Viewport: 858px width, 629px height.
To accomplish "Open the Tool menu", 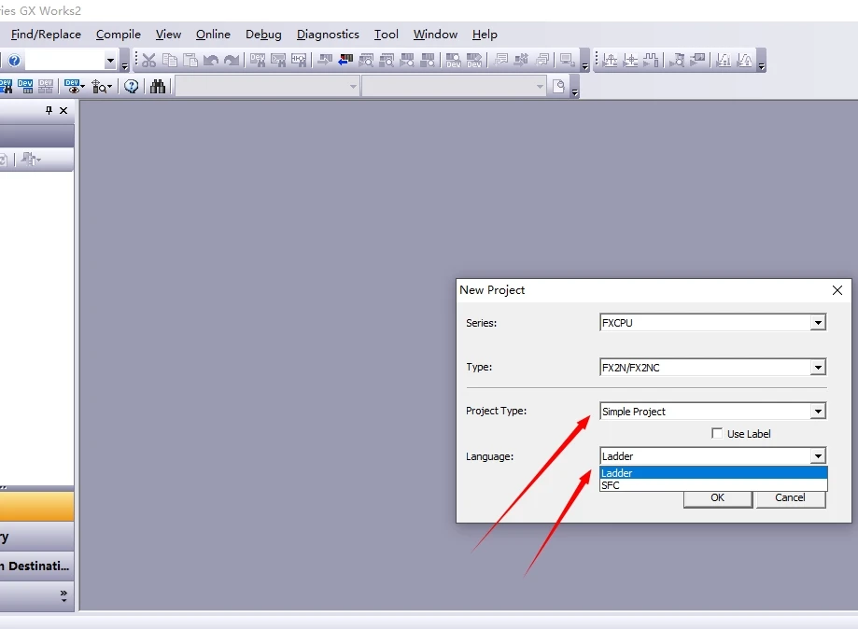I will [x=386, y=35].
